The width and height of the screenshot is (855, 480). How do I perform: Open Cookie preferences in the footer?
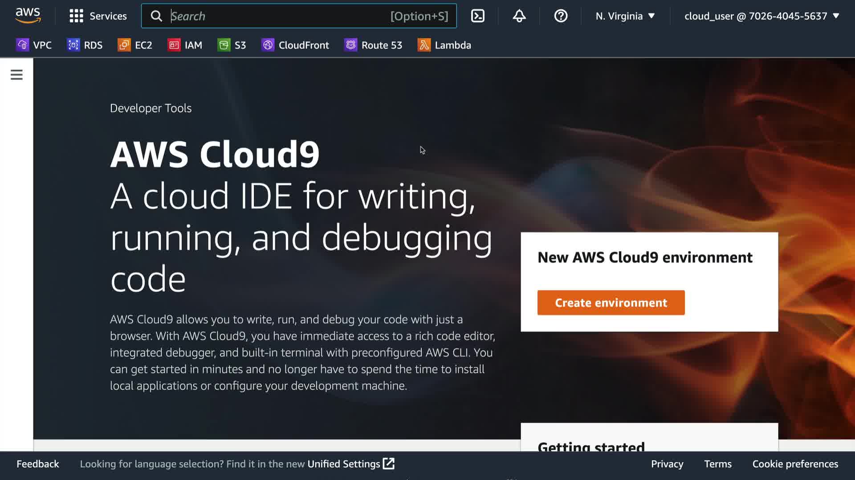point(795,464)
